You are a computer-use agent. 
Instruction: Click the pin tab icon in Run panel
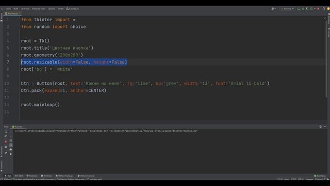click(6, 153)
